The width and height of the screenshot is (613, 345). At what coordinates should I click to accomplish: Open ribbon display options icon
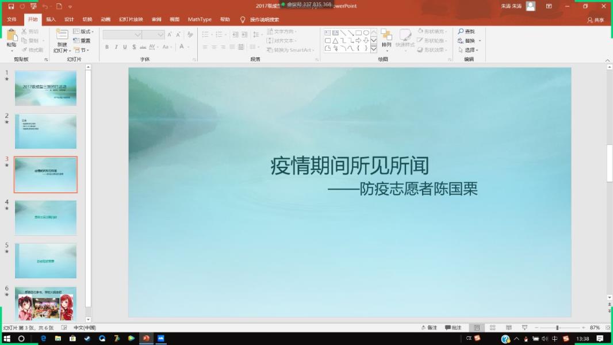pos(549,6)
